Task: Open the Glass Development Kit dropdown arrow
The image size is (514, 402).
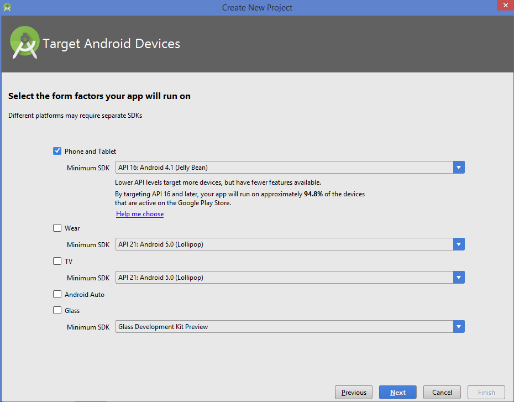Action: [x=458, y=327]
